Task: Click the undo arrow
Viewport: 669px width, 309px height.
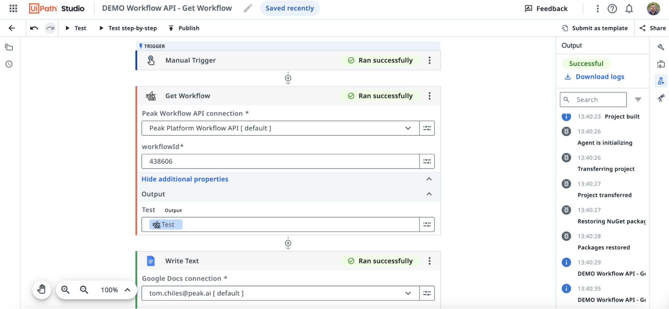Action: 34,28
